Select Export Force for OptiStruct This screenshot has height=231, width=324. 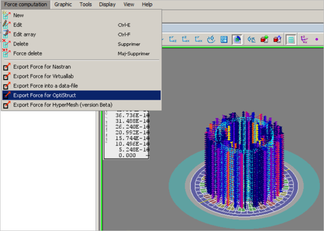point(45,95)
